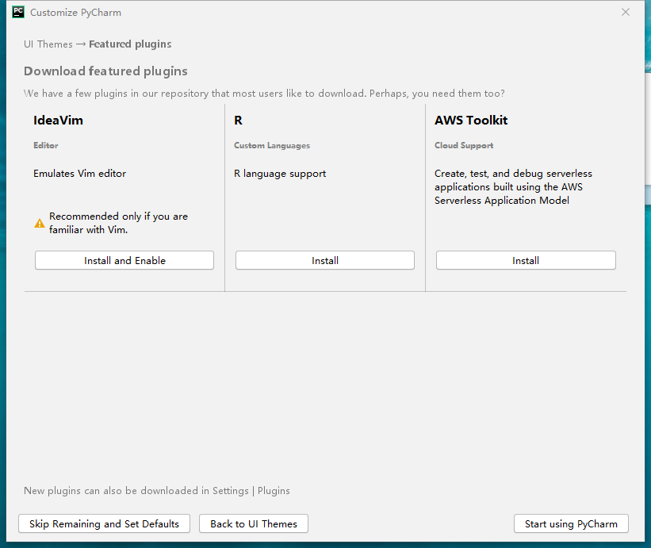Image resolution: width=651 pixels, height=548 pixels.
Task: Click the 'We have a few plugins' intro text
Action: tap(264, 94)
